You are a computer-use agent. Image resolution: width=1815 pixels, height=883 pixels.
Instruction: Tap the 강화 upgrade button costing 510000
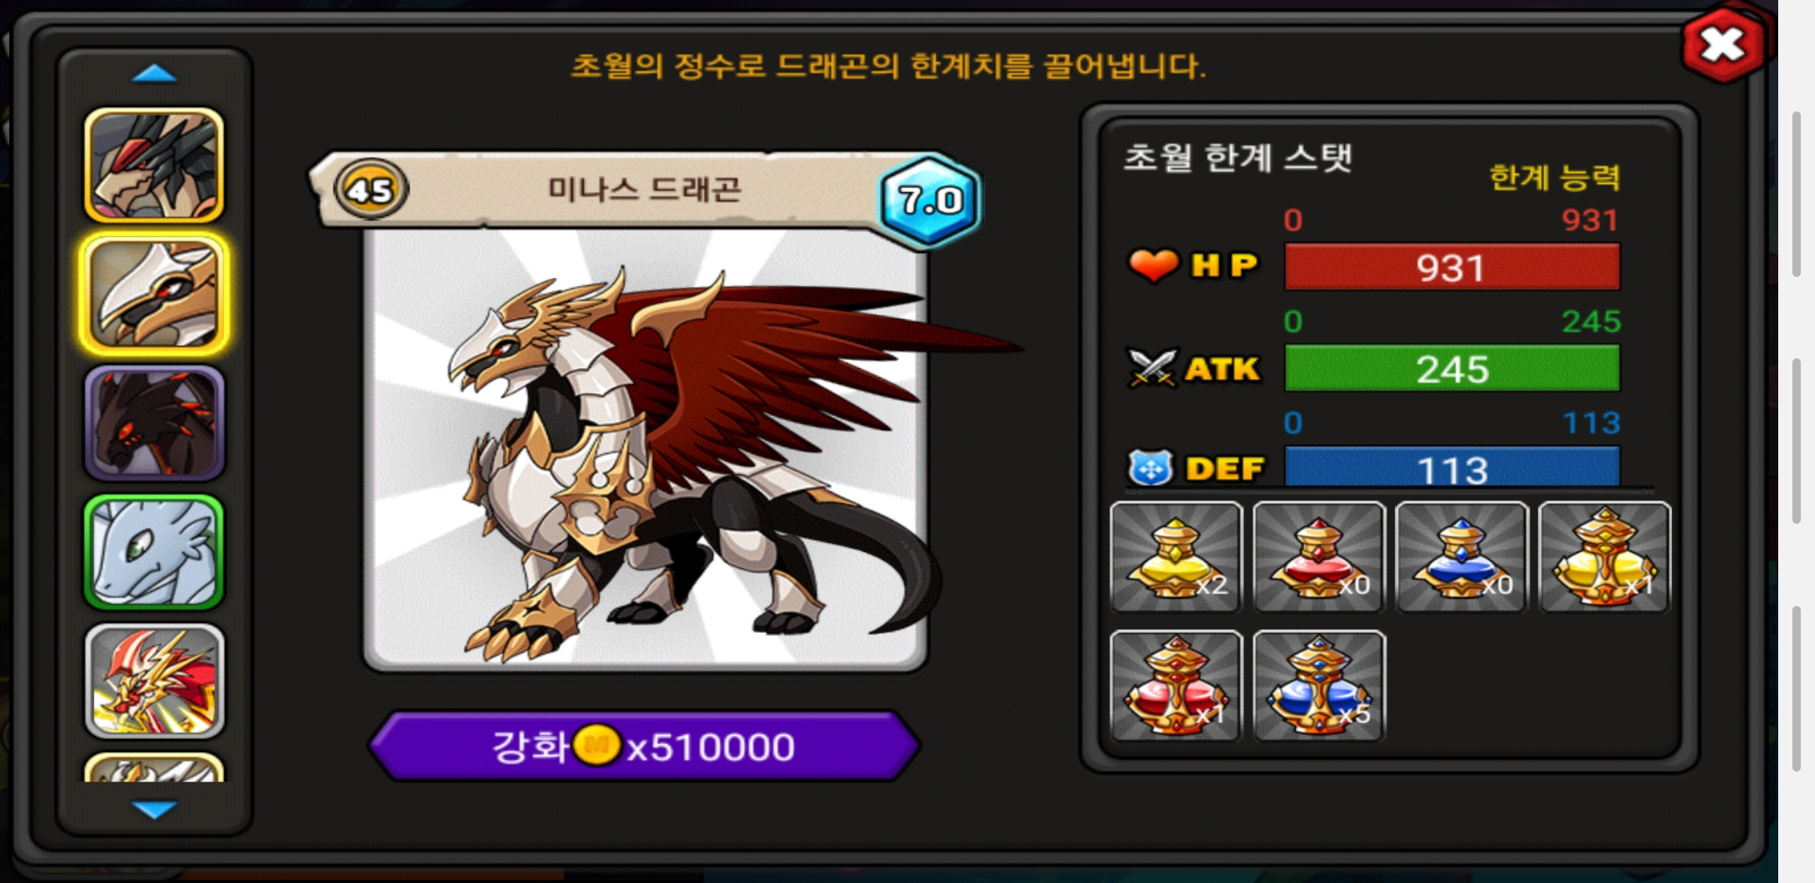point(644,746)
